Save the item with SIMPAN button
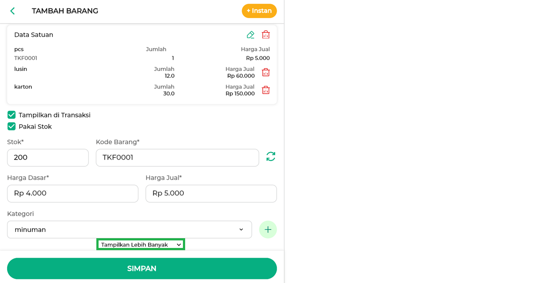The width and height of the screenshot is (539, 283). pyautogui.click(x=142, y=268)
